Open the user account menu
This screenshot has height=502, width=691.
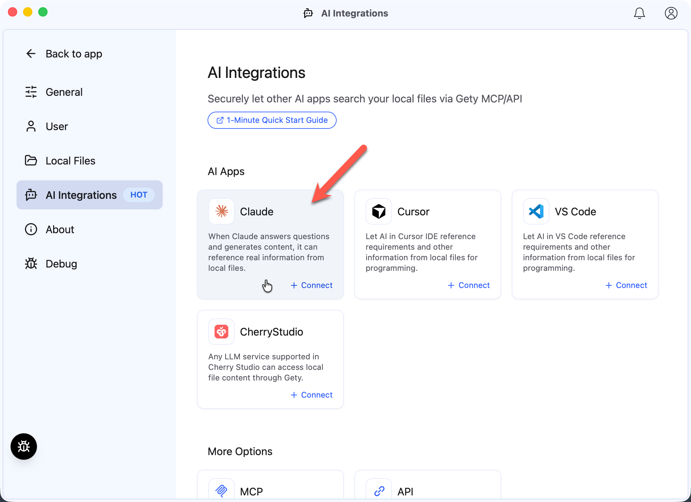click(x=671, y=13)
